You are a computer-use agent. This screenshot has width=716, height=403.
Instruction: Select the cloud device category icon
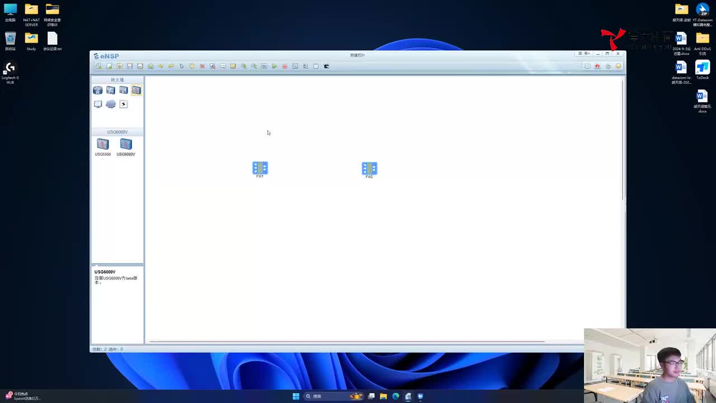coord(111,104)
